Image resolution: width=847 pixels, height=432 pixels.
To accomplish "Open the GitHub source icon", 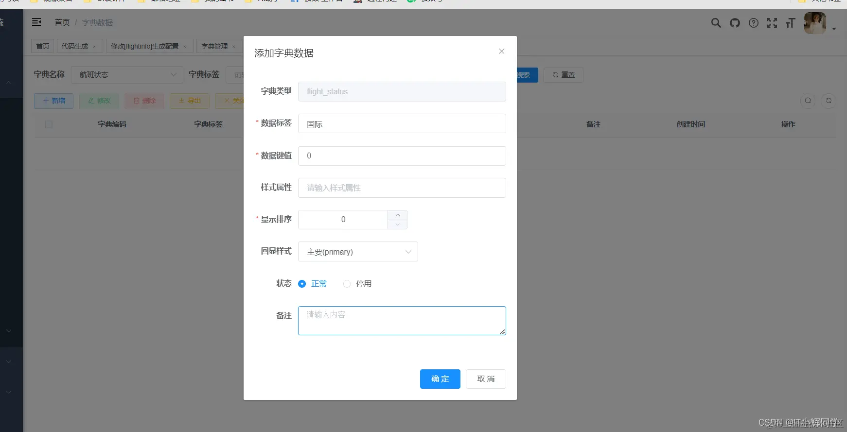I will [x=735, y=23].
